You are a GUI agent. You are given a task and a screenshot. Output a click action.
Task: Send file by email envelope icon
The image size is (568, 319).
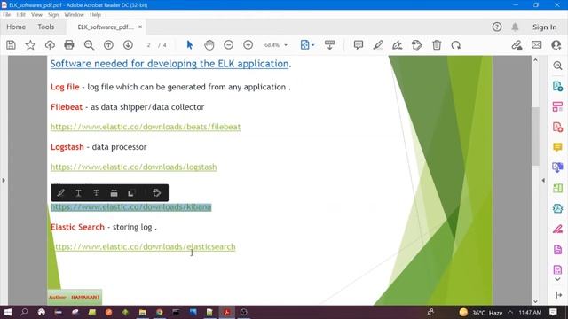[x=536, y=45]
